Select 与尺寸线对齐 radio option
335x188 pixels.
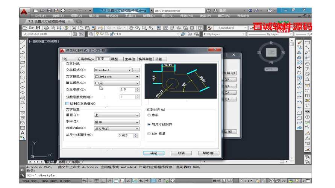coord(149,124)
